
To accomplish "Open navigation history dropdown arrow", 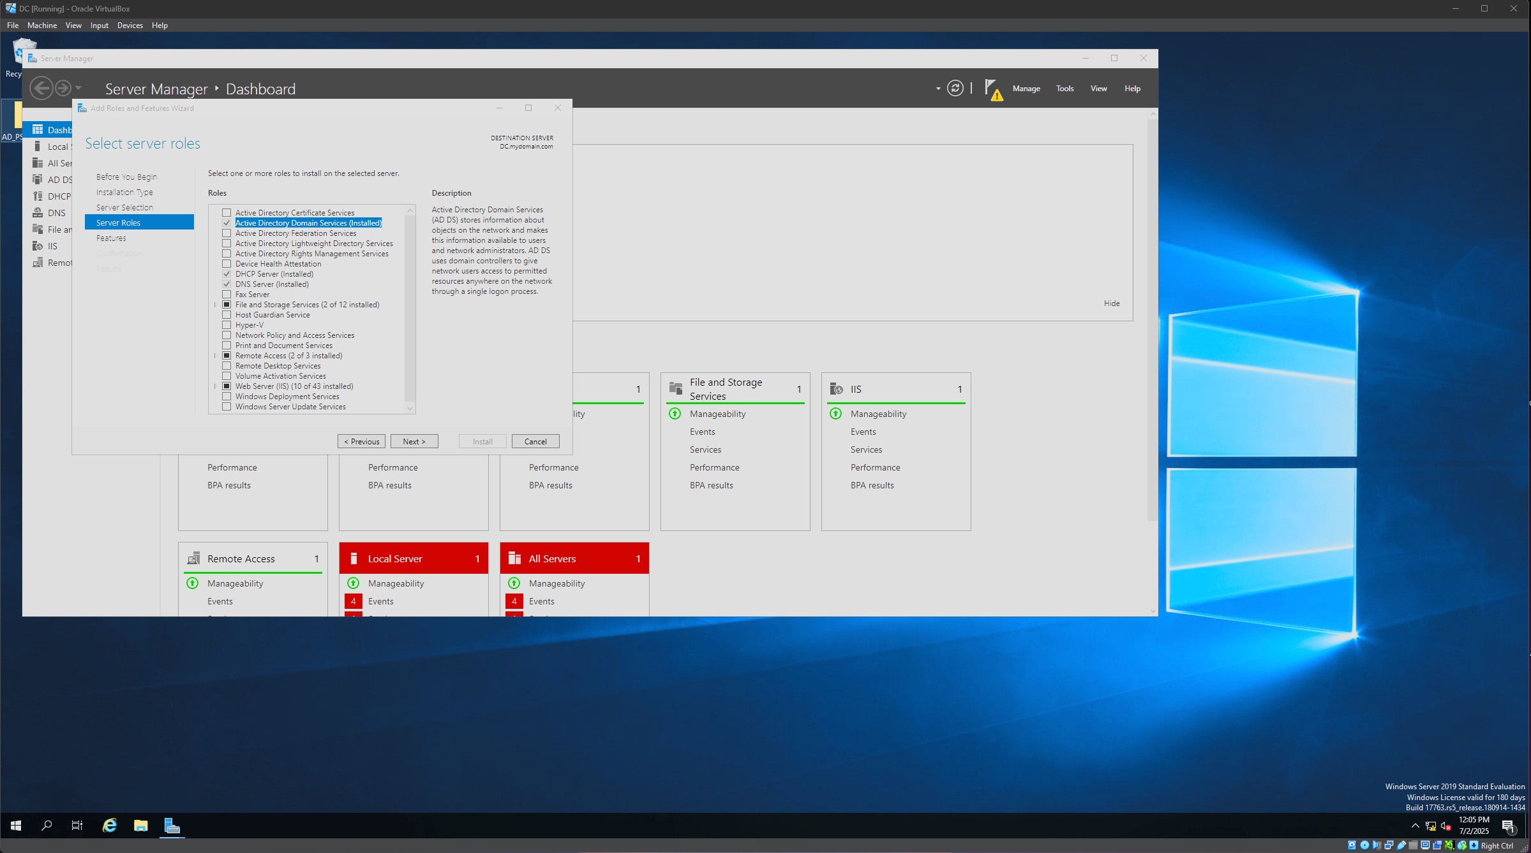I will tap(78, 88).
